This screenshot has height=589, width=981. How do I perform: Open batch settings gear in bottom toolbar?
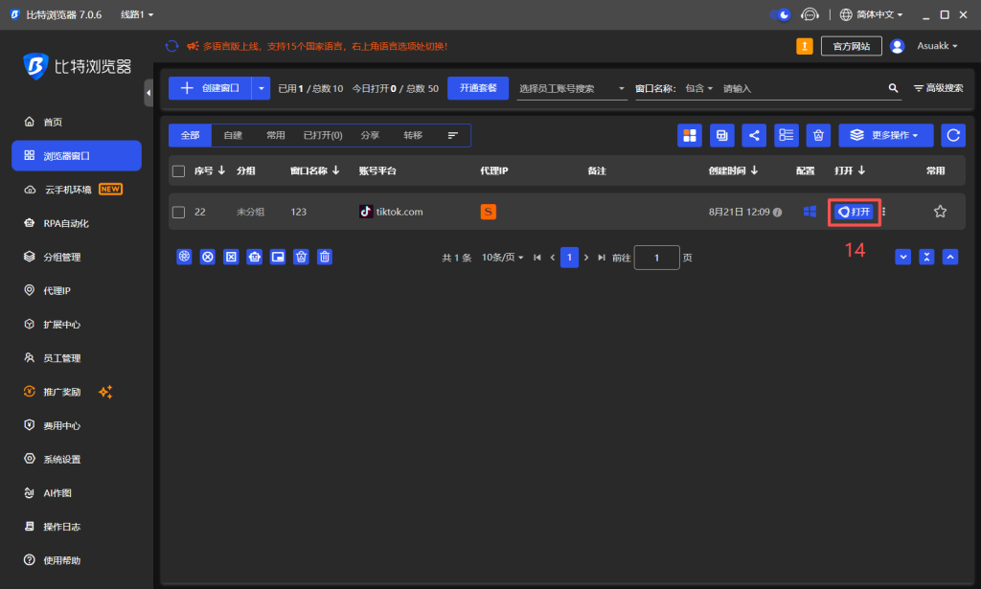(x=183, y=257)
